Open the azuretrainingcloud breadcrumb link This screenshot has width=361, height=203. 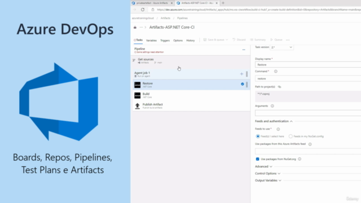point(143,18)
